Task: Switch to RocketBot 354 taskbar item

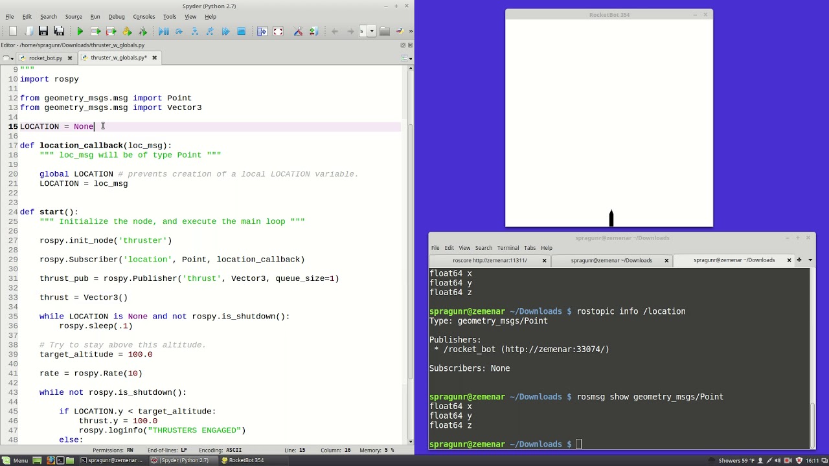Action: click(x=243, y=460)
